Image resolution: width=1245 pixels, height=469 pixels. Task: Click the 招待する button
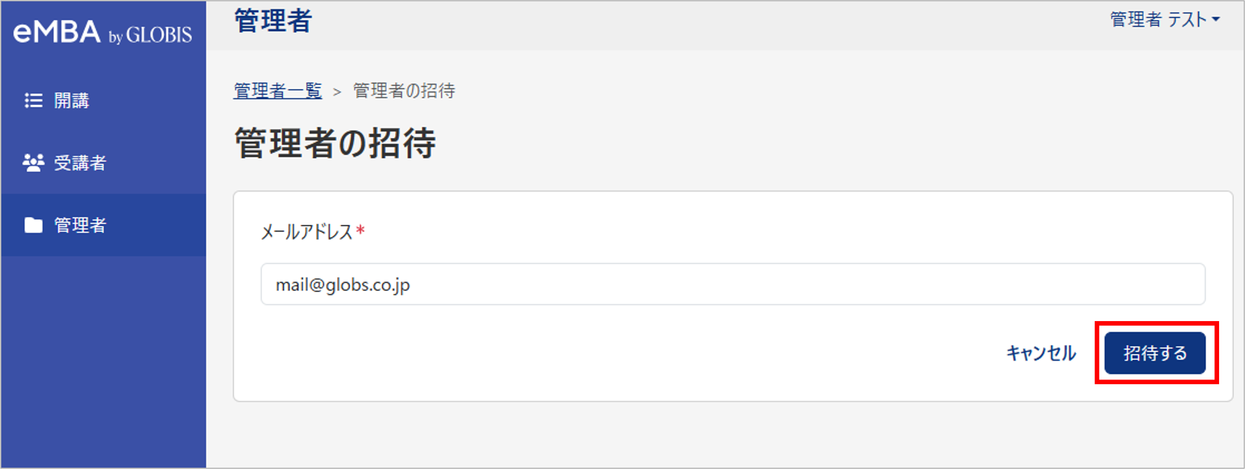(1155, 353)
